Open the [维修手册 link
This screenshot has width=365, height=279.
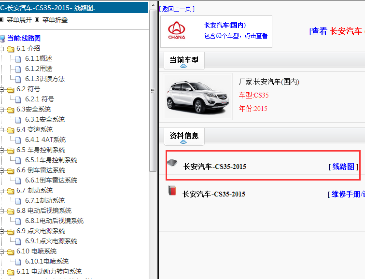[x=346, y=194]
